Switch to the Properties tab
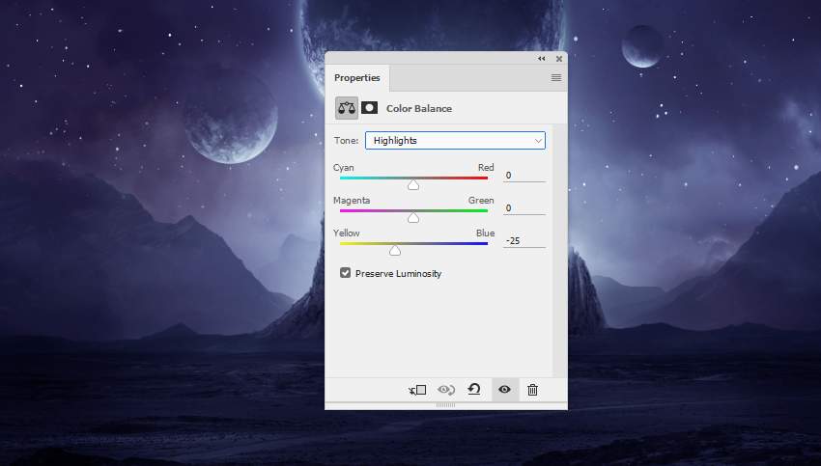 (357, 78)
